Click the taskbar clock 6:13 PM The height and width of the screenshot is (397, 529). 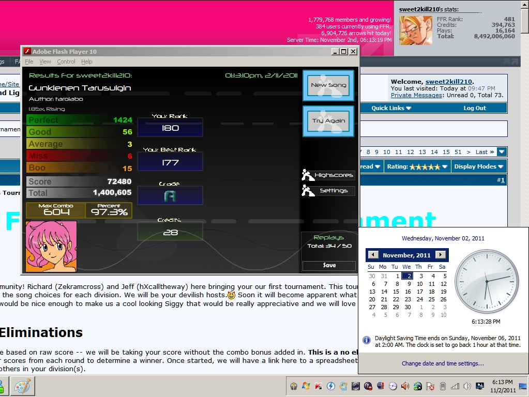pos(503,386)
